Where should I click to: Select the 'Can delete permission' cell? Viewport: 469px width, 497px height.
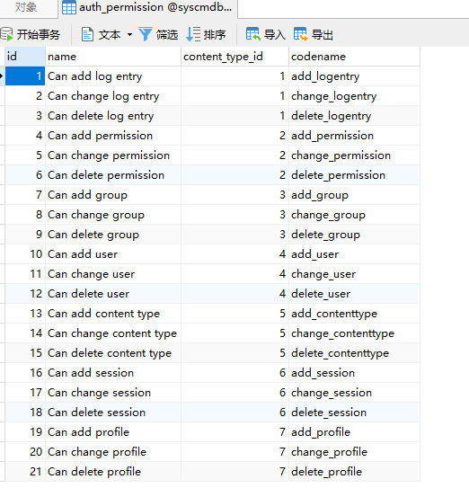point(113,175)
